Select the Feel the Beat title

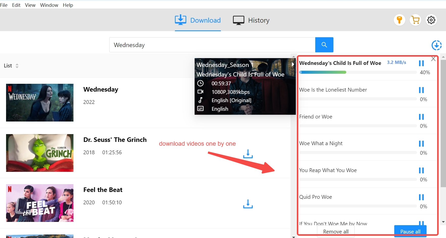pos(103,190)
